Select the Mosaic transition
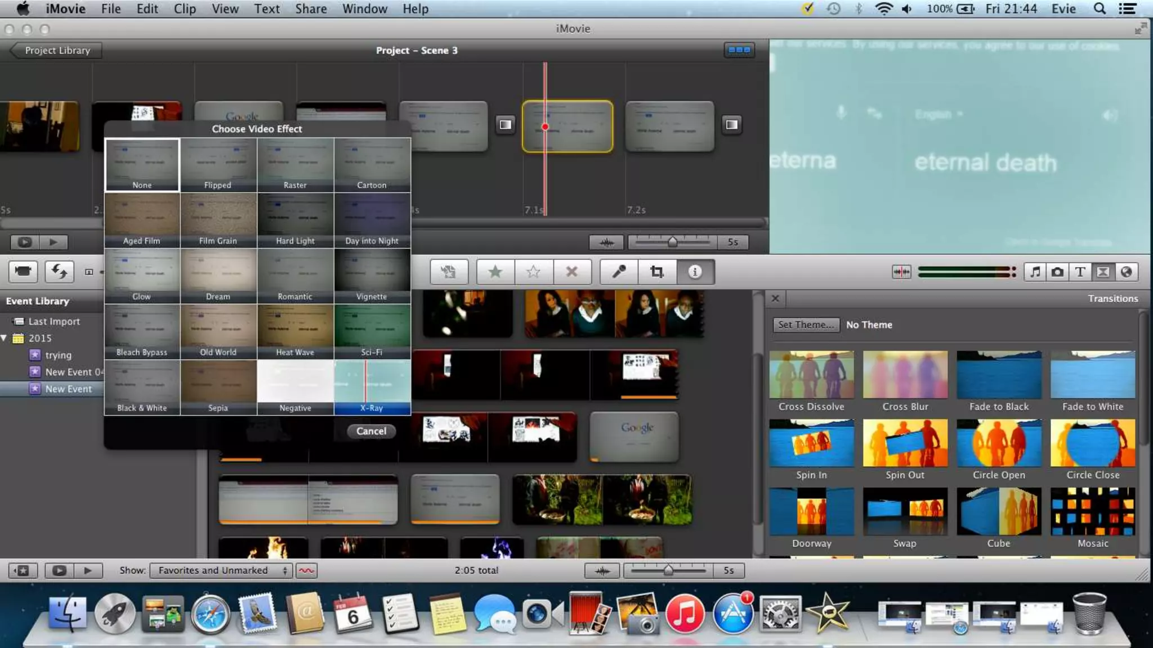The width and height of the screenshot is (1153, 648). [x=1093, y=519]
